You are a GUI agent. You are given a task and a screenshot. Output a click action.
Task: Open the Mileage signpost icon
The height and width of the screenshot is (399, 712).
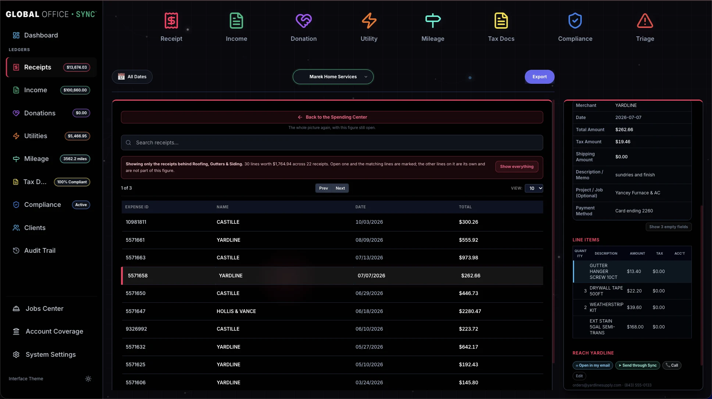coord(433,21)
